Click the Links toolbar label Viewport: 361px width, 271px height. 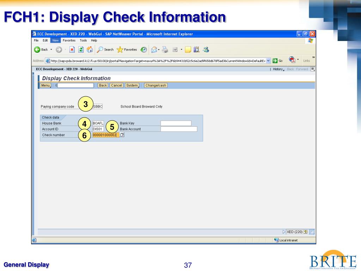point(306,61)
